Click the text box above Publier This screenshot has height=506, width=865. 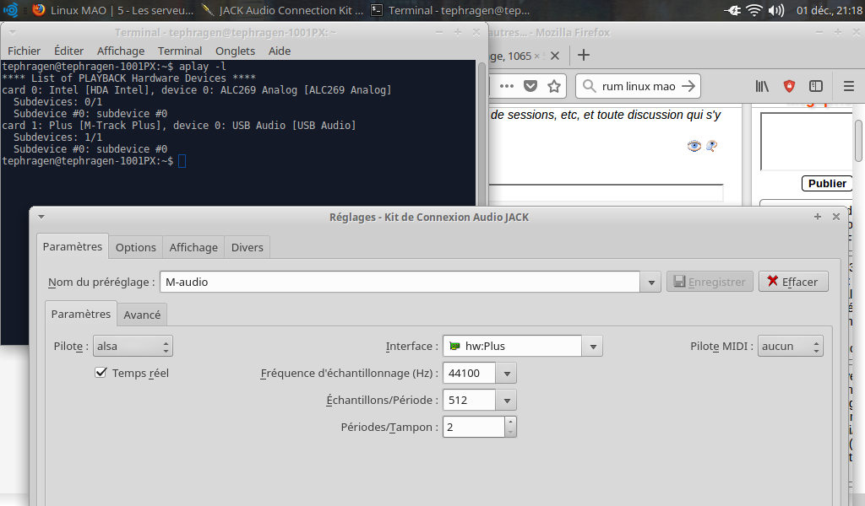pos(806,142)
